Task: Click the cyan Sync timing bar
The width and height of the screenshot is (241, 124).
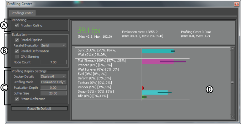Action: [158, 51]
